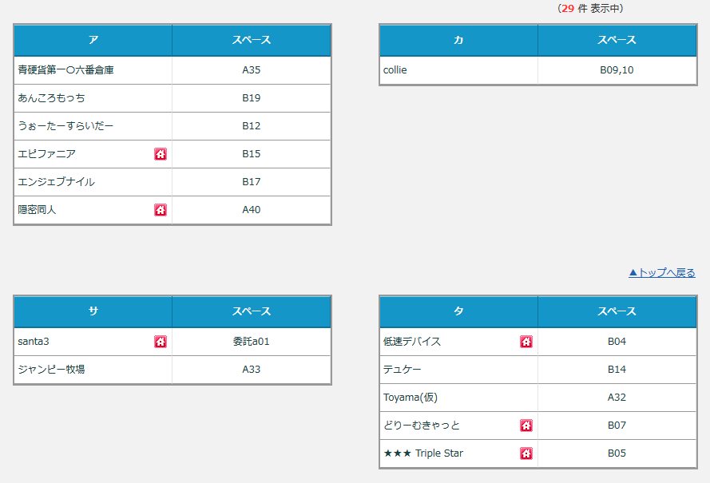The width and height of the screenshot is (710, 483).
Task: Click the space cell B07
Action: point(617,426)
